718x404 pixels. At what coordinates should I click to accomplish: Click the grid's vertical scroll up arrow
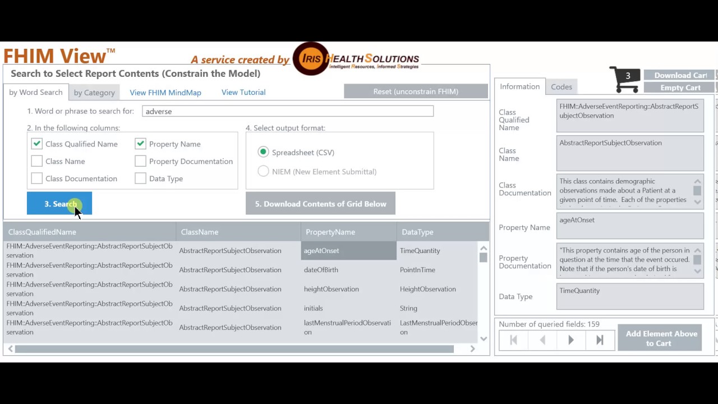pyautogui.click(x=484, y=248)
